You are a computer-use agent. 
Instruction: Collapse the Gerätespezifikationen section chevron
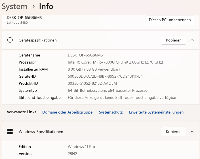coord(192,40)
